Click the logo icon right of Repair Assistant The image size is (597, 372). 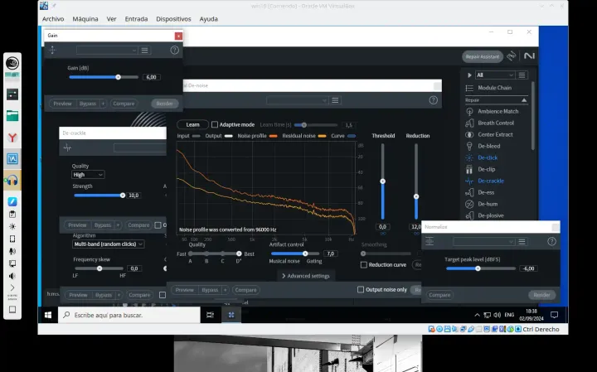(529, 56)
